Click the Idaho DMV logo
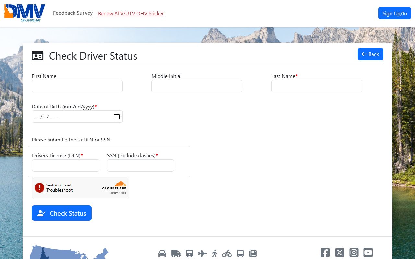This screenshot has width=415, height=259. tap(25, 13)
